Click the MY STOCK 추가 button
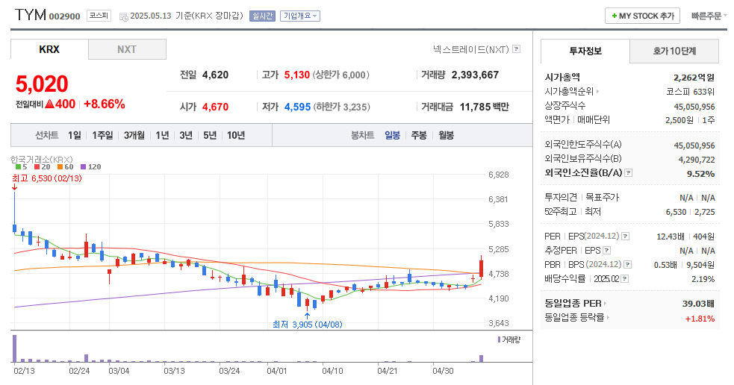This screenshot has width=734, height=385. click(642, 16)
